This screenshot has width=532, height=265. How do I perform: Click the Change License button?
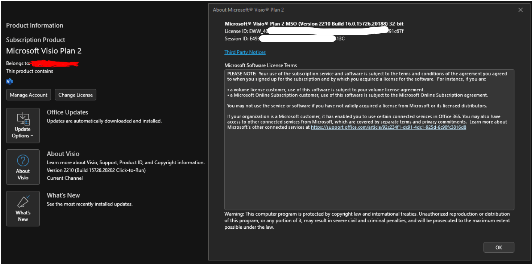tap(75, 95)
